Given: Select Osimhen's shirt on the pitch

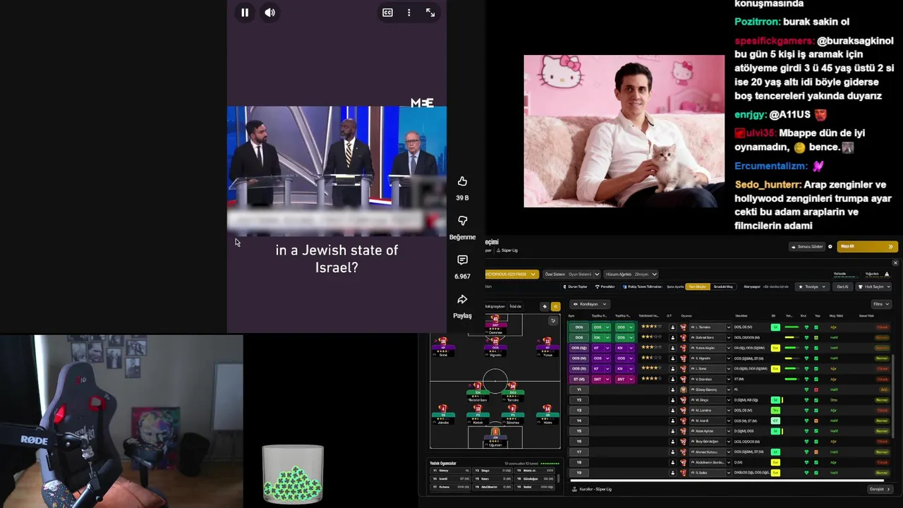Looking at the screenshot, I should [495, 320].
